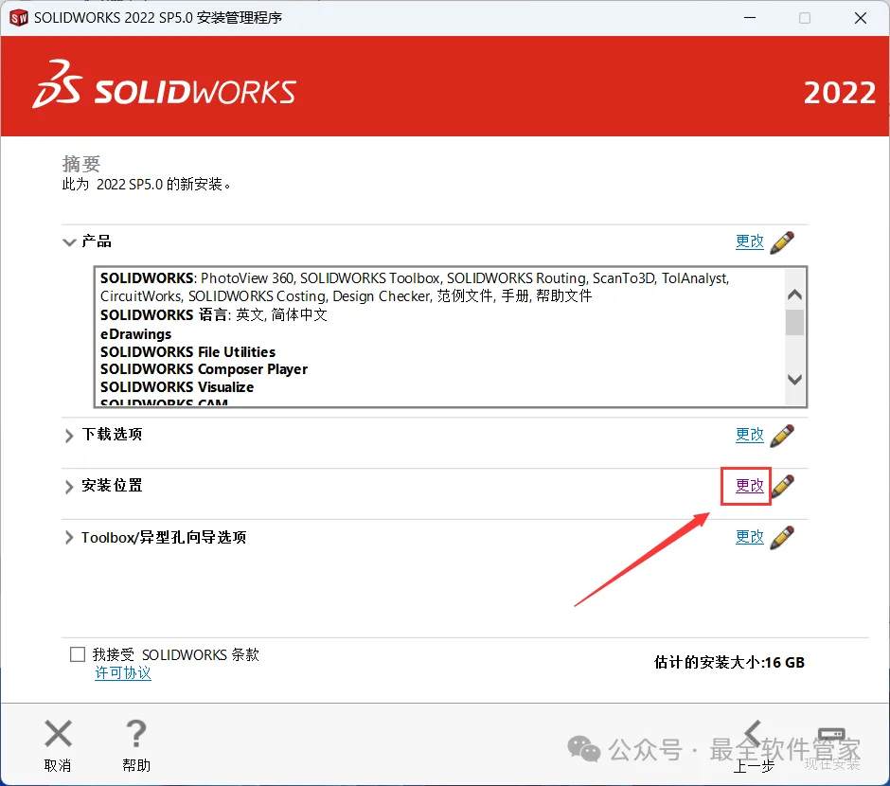The height and width of the screenshot is (786, 890).
Task: Select the eDrawings entry in product list
Action: tap(135, 333)
